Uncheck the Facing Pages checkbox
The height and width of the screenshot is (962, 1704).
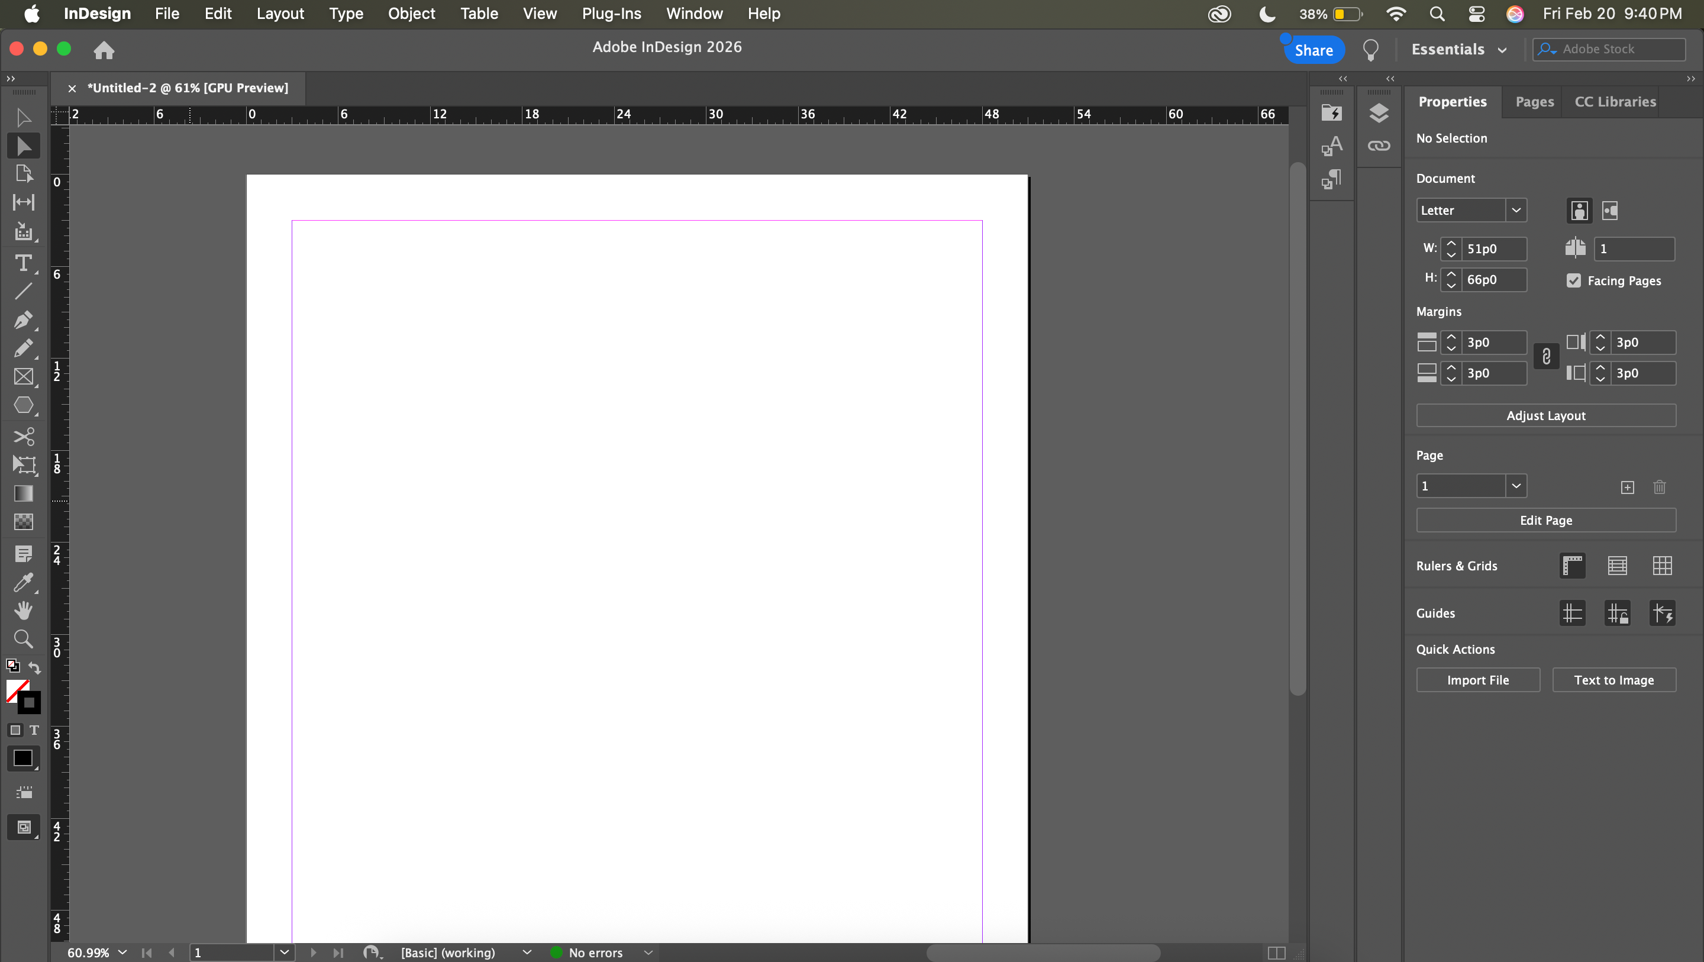pyautogui.click(x=1574, y=280)
